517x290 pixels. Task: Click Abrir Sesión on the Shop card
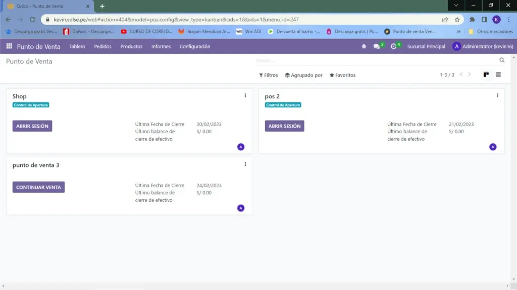(32, 126)
